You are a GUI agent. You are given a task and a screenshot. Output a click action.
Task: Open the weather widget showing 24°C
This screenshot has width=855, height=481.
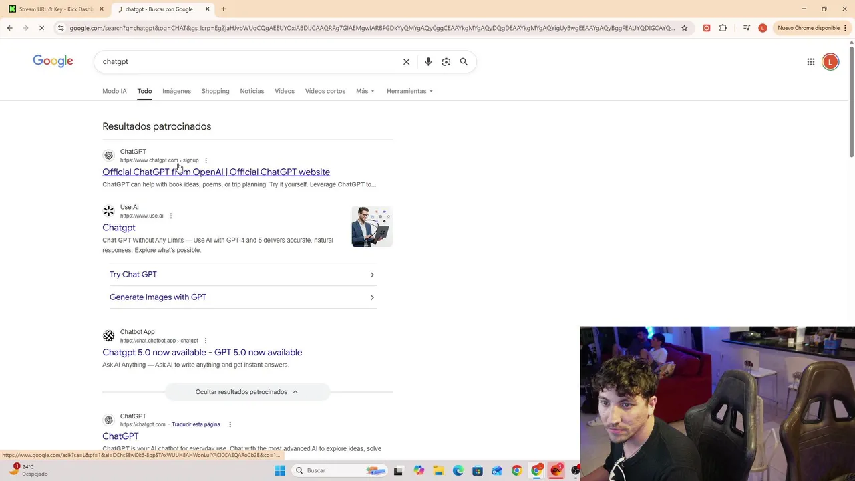27,470
